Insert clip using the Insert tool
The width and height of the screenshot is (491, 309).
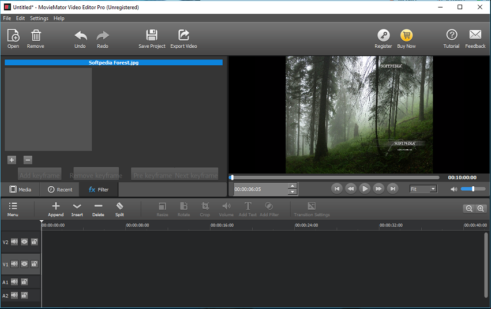click(x=77, y=209)
